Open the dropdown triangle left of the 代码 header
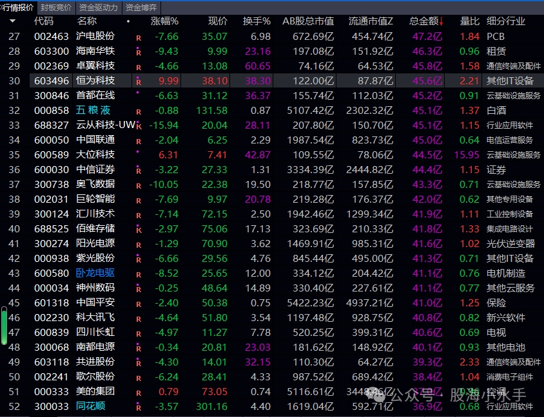Screen dimensions: 544x417 pyautogui.click(x=13, y=21)
